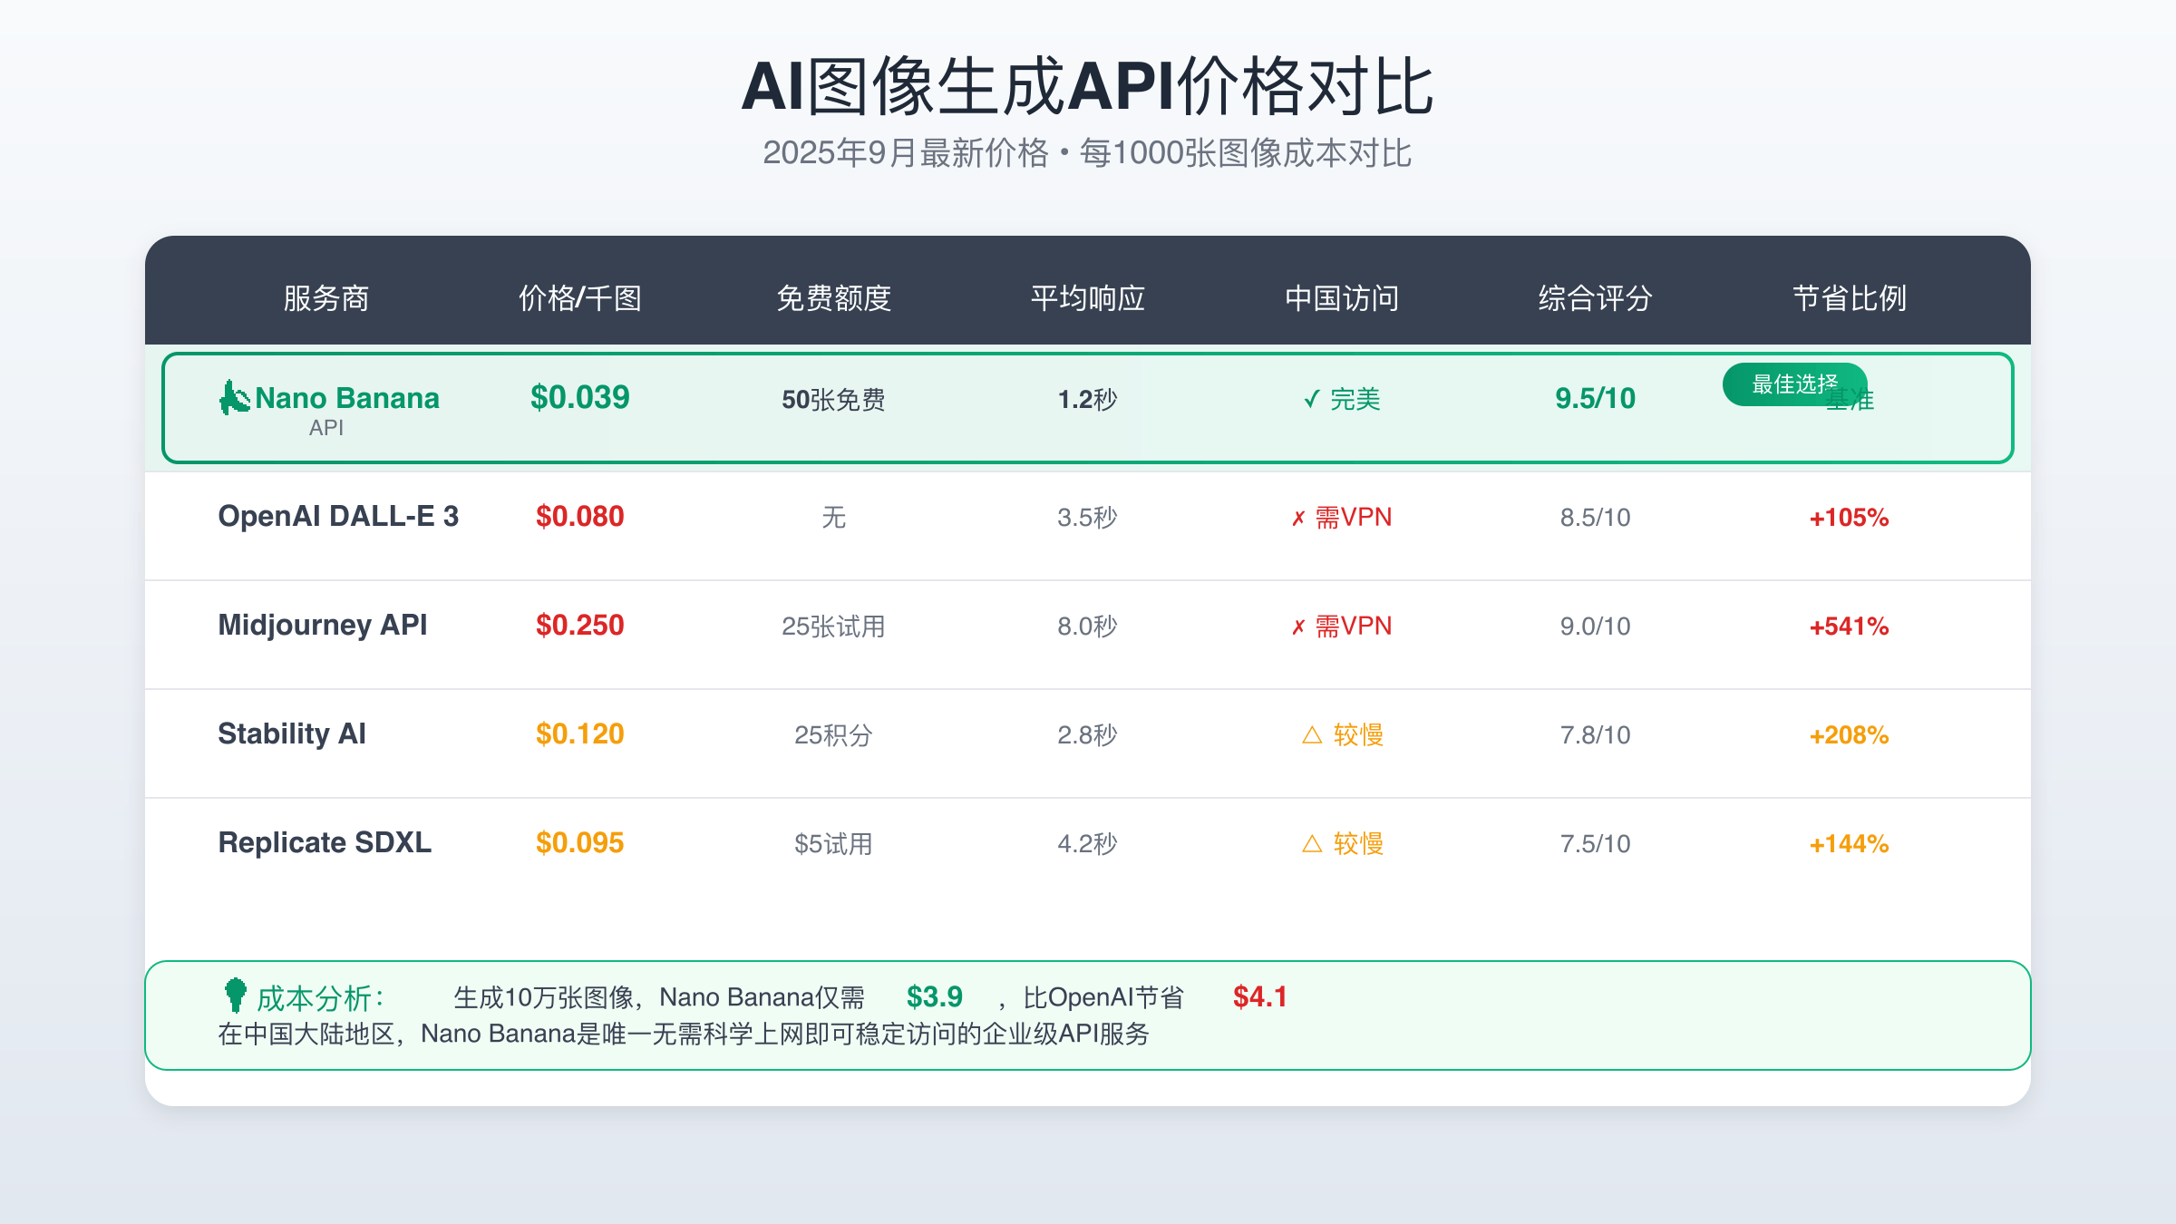Select the 中国访问 column header
This screenshot has height=1224, width=2176.
pyautogui.click(x=1342, y=298)
